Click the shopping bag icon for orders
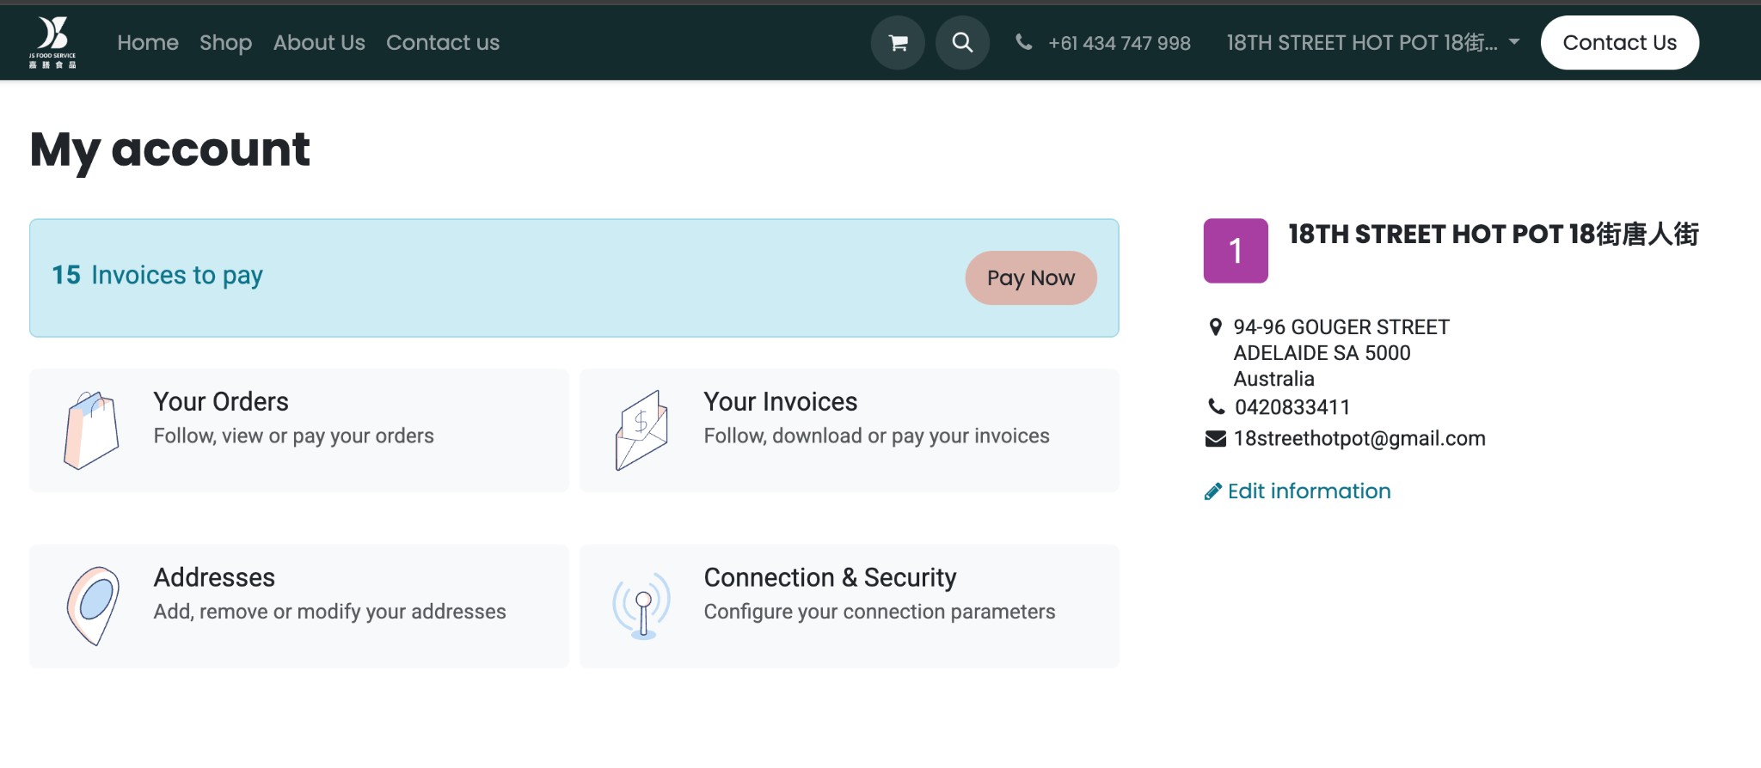This screenshot has height=768, width=1761. [x=91, y=430]
